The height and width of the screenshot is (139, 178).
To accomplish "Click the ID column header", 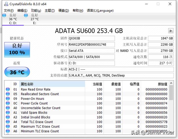I will pos(15,84).
